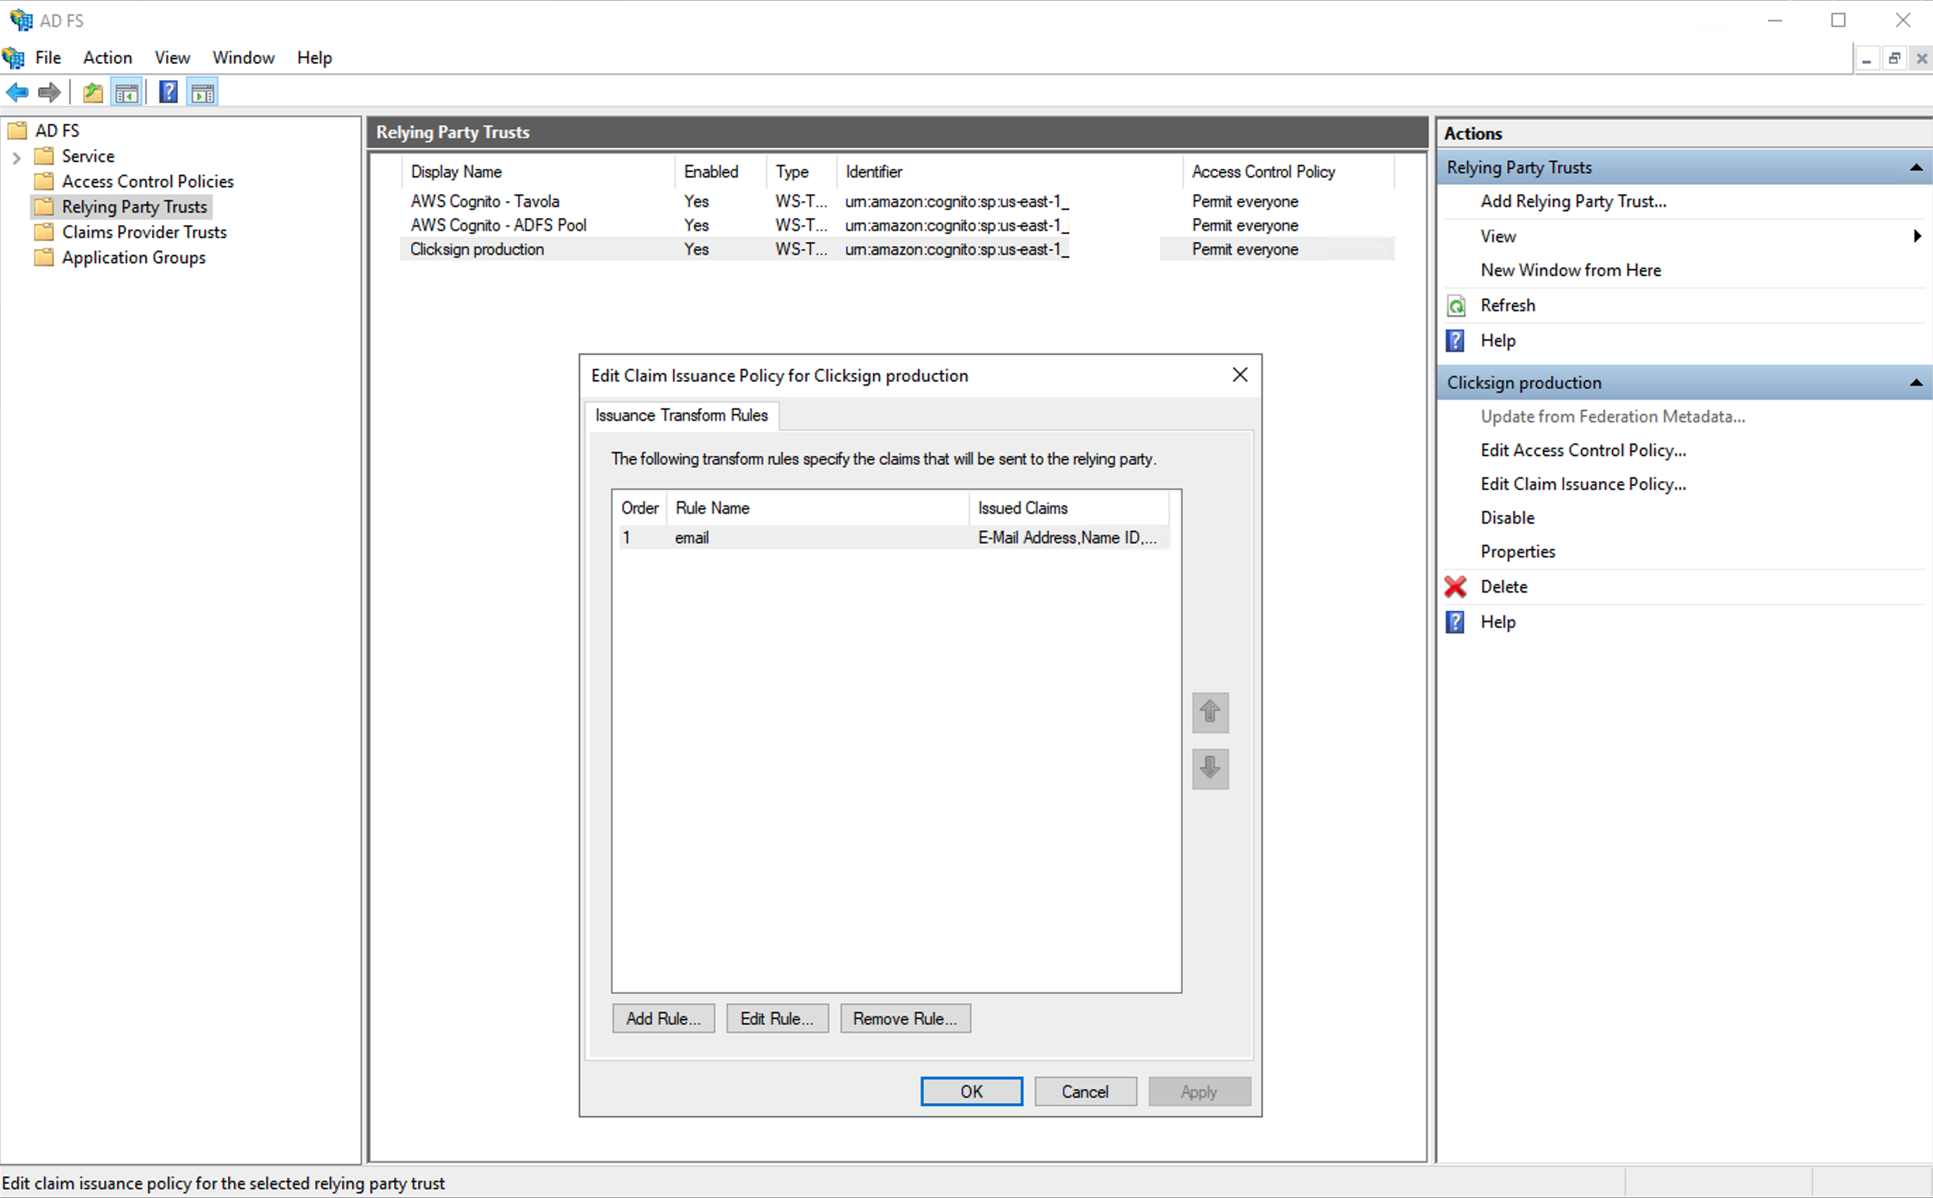Click Edit Claim Issuance Policy... action
Image resolution: width=1933 pixels, height=1198 pixels.
pyautogui.click(x=1583, y=484)
